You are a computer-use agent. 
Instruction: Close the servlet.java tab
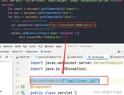pos(106,57)
